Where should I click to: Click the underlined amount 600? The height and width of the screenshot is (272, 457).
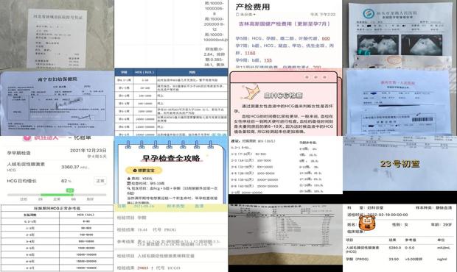[x=326, y=38]
